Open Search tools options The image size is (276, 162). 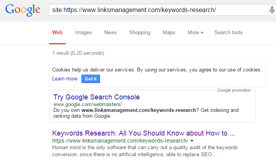(x=229, y=33)
